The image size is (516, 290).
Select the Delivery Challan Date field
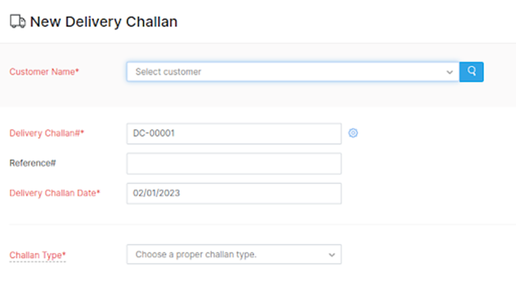pos(234,193)
